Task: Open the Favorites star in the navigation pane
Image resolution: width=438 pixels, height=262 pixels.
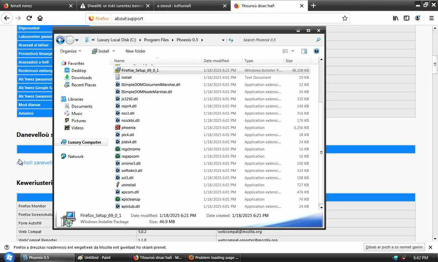Action: click(x=63, y=63)
